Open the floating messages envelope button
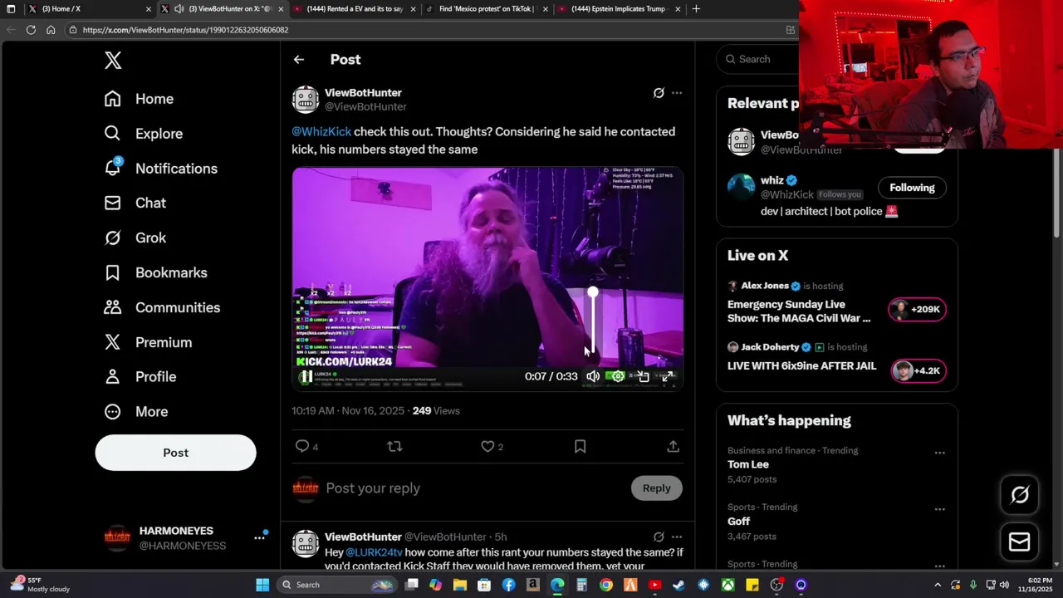1063x598 pixels. coord(1020,542)
